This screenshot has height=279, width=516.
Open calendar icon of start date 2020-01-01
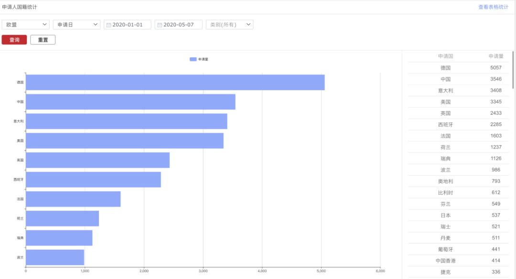coord(108,25)
